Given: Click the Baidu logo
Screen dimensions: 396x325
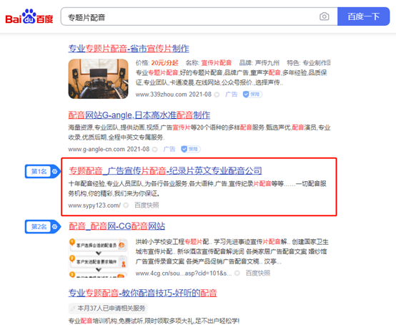Looking at the screenshot, I should click(x=29, y=16).
